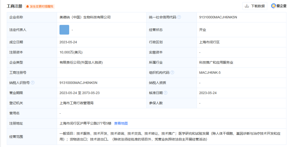This screenshot has height=147, width=292.
Task: Select company name 美德纳（中国）生物科技有限公司
Action: (85, 17)
